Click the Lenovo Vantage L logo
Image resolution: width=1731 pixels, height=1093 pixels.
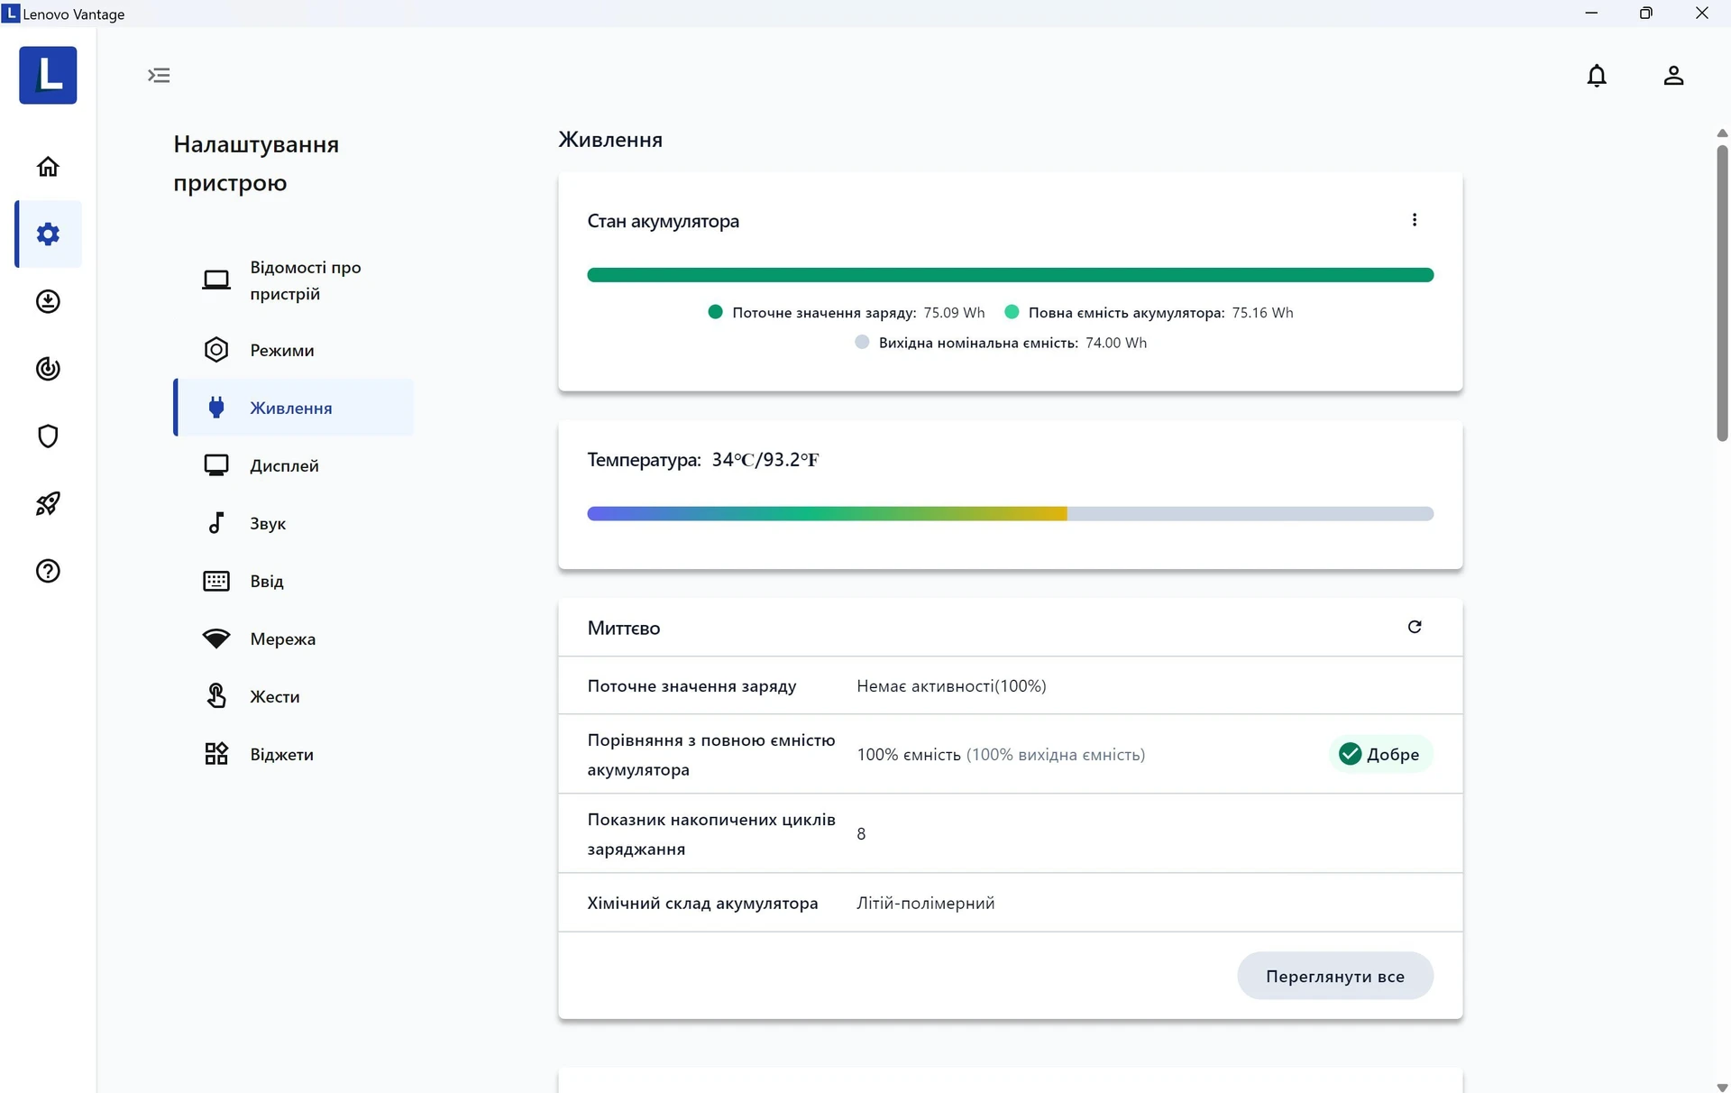pyautogui.click(x=48, y=75)
